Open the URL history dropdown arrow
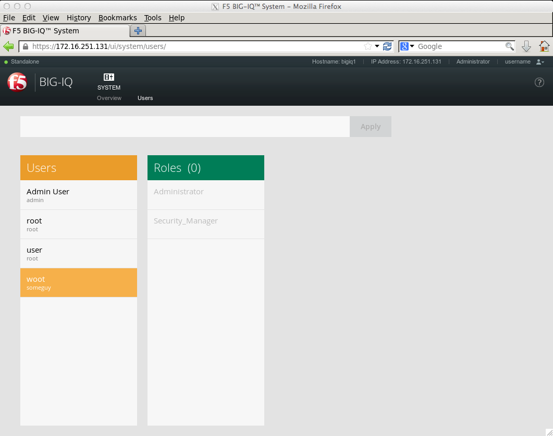Image resolution: width=553 pixels, height=436 pixels. 377,46
